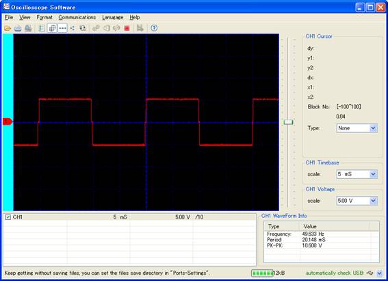
Task: Open the Communications menu
Action: point(77,17)
